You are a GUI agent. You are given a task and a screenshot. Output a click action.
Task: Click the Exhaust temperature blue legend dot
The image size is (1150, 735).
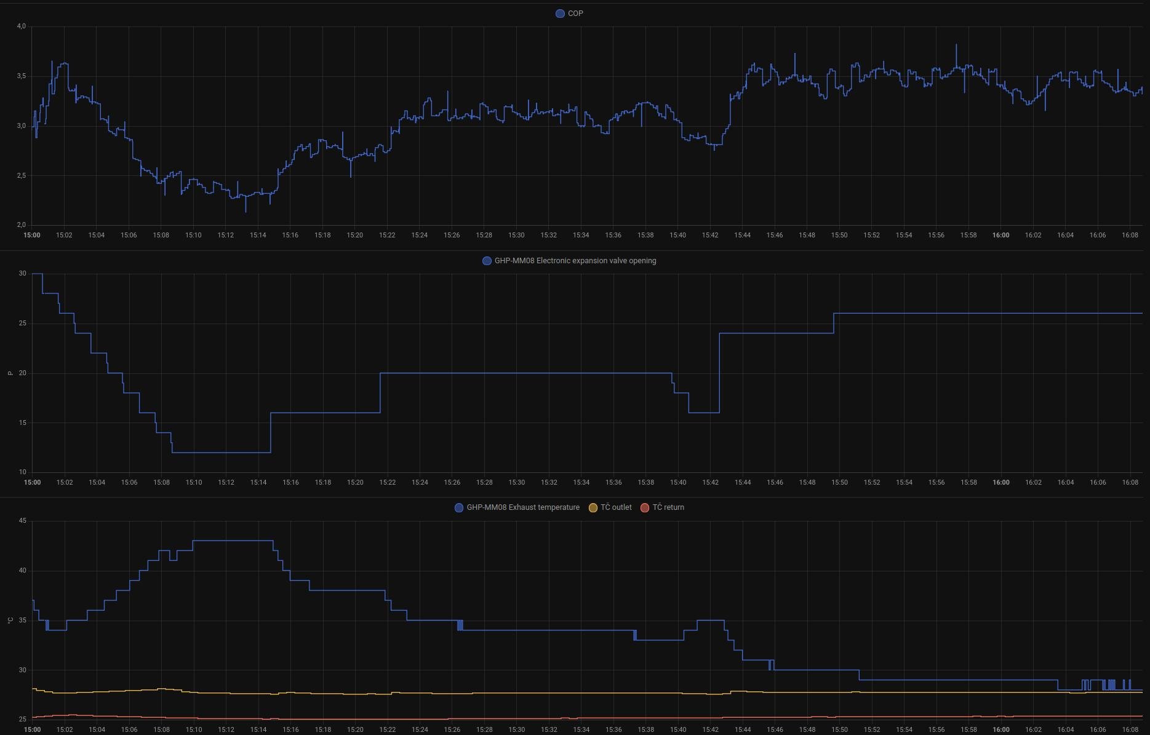pos(458,507)
